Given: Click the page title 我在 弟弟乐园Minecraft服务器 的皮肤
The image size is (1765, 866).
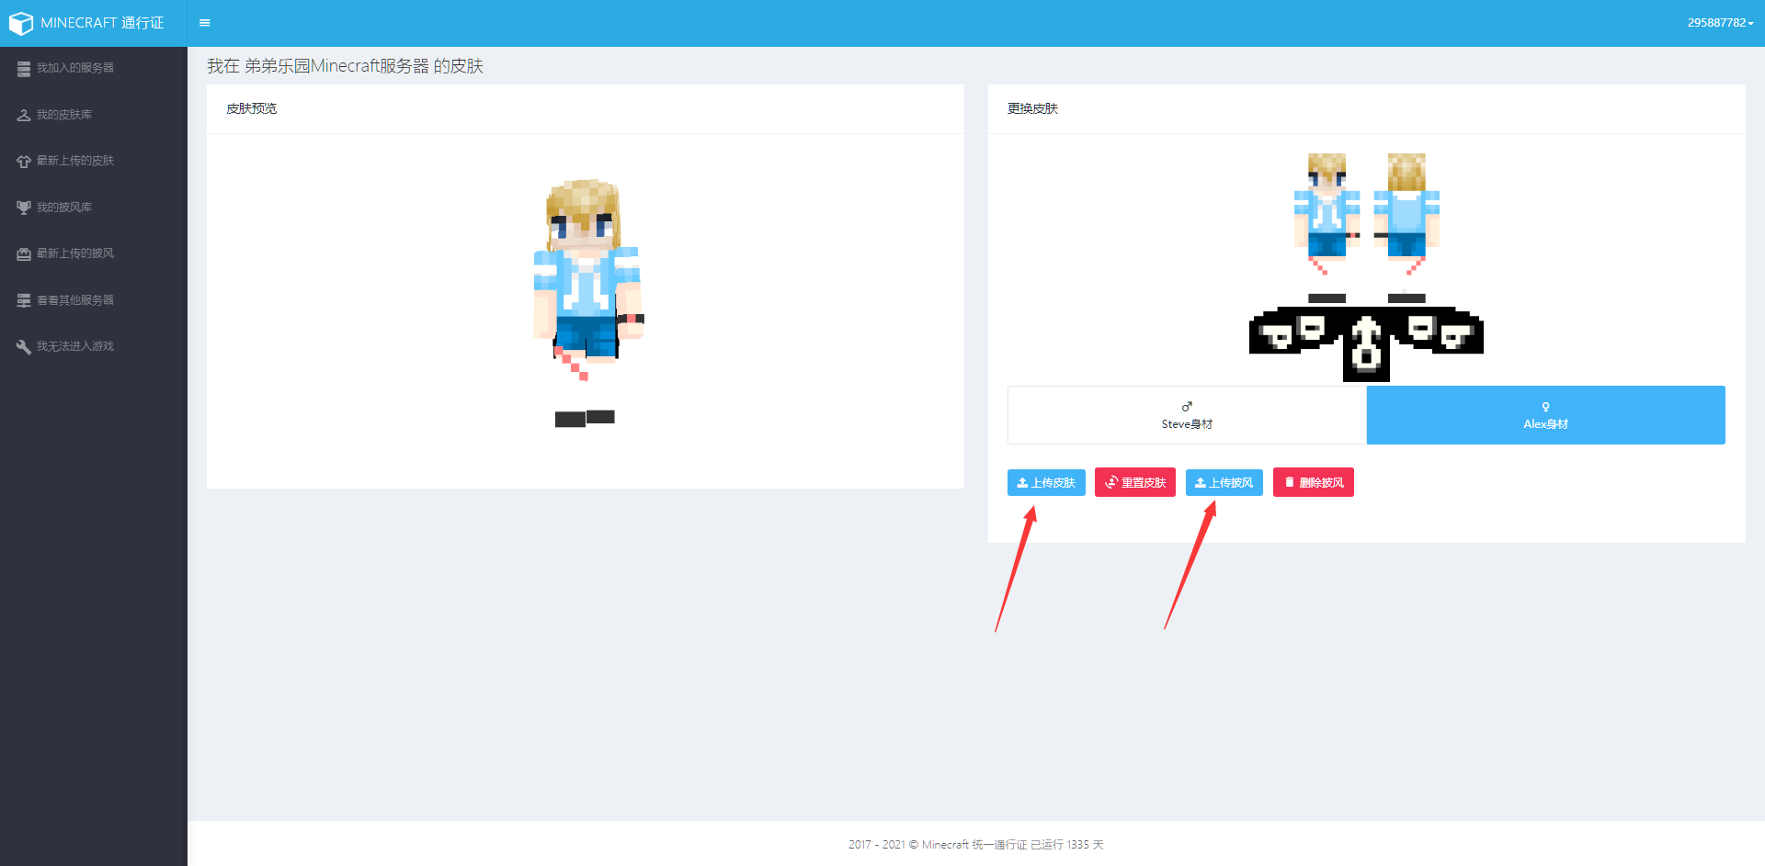Looking at the screenshot, I should pyautogui.click(x=345, y=66).
